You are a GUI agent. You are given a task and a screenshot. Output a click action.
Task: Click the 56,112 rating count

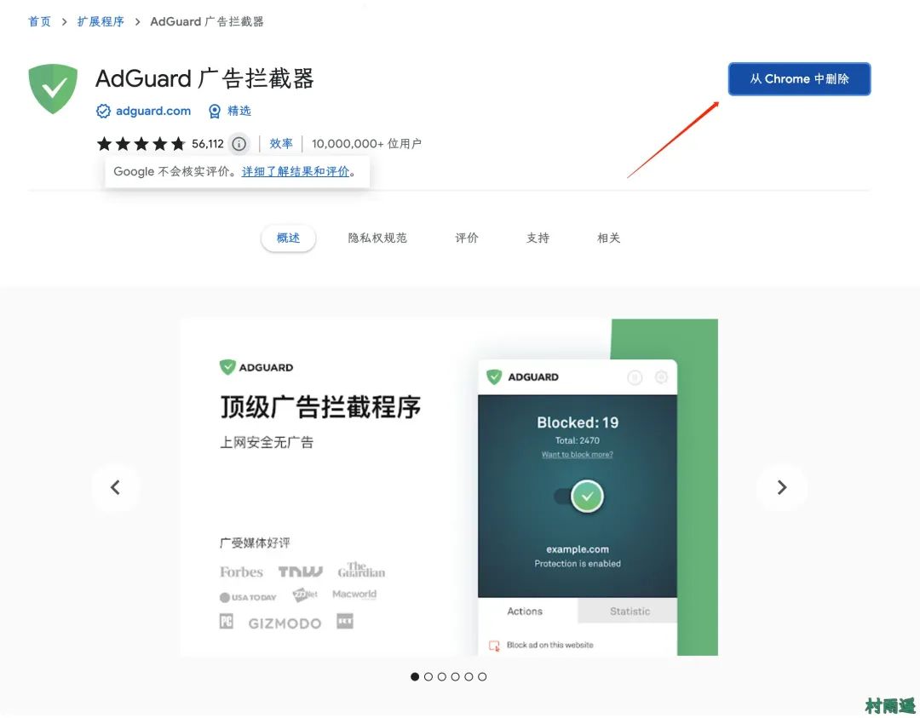pos(208,144)
